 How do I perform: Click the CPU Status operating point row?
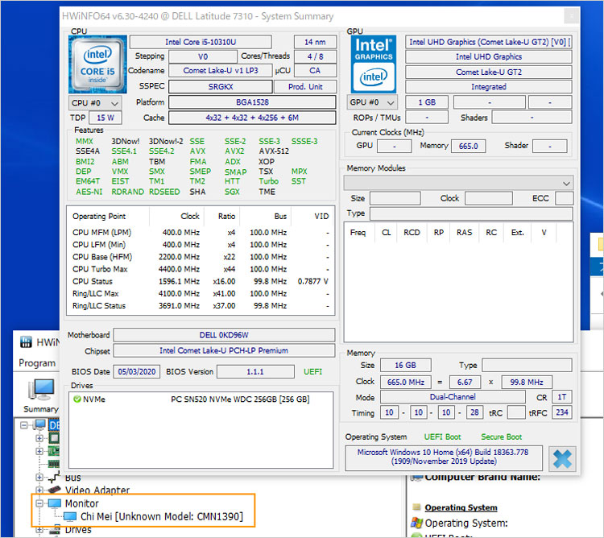[201, 282]
